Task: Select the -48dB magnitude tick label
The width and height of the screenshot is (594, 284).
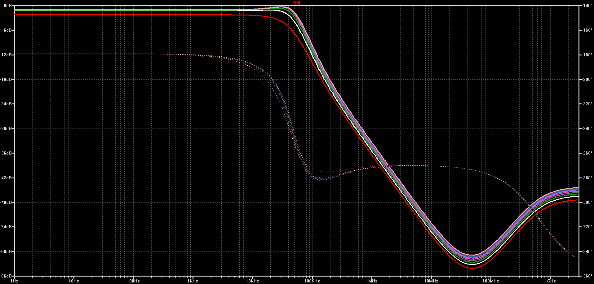Action: 6,202
